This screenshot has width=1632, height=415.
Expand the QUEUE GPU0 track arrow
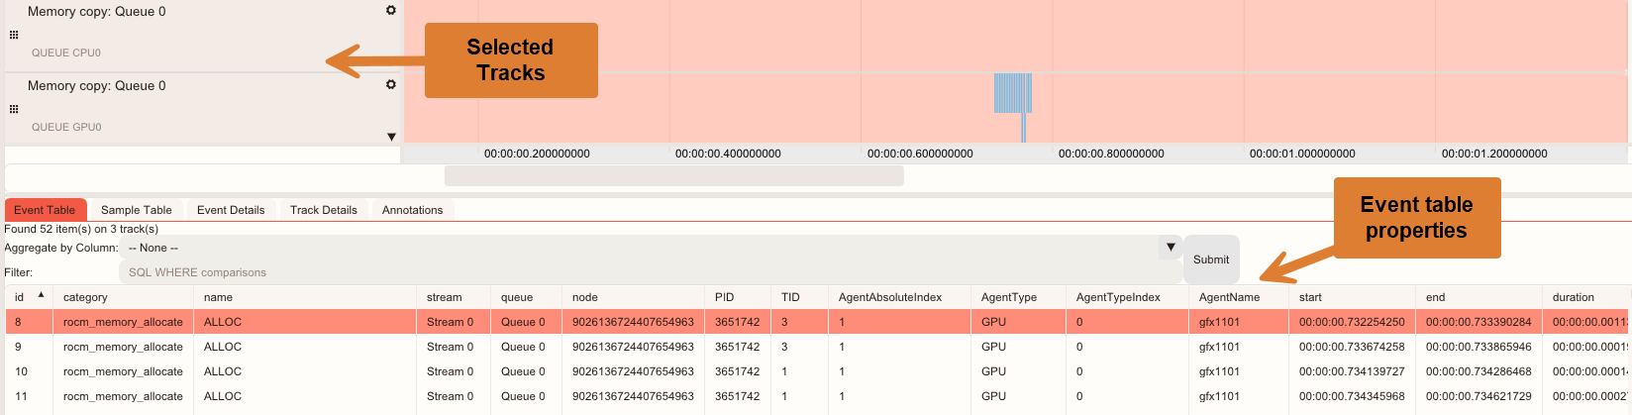(391, 137)
